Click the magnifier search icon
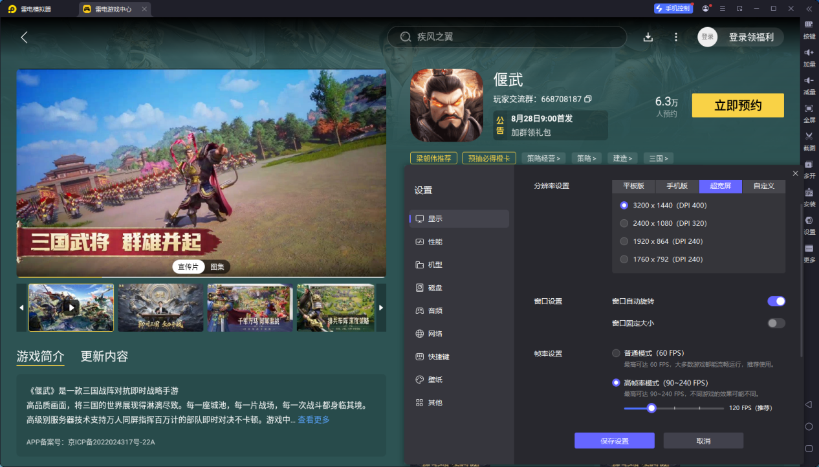 [x=406, y=37]
